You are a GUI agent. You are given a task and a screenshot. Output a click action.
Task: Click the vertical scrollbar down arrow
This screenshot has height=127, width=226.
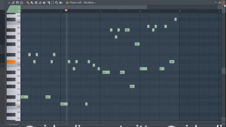224,119
